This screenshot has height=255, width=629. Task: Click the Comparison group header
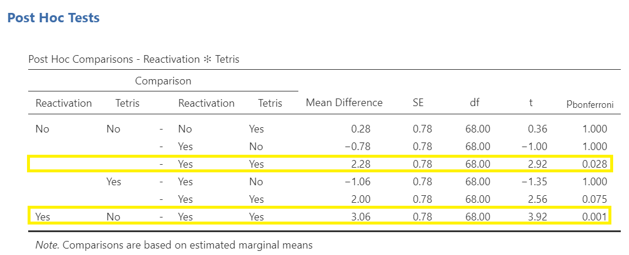tap(163, 81)
